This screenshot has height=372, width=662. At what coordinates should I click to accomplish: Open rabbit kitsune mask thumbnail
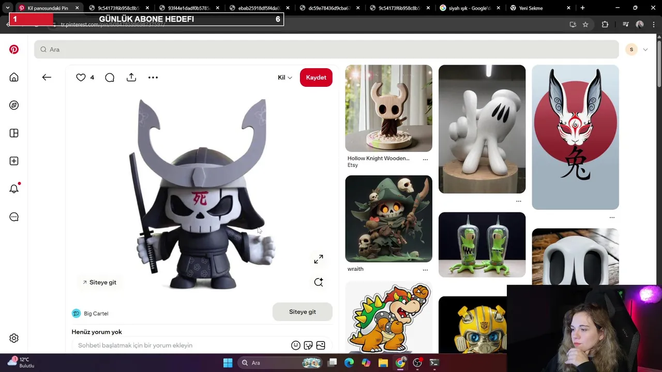[575, 137]
